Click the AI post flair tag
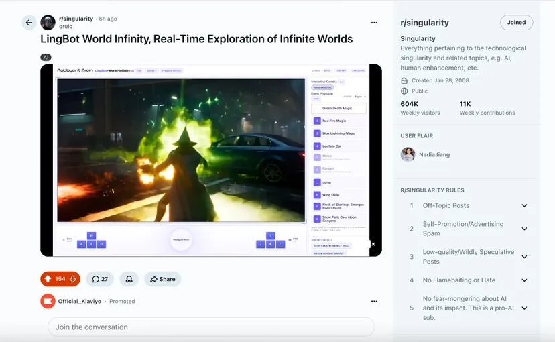Screen dimensions: 555x342 point(46,58)
